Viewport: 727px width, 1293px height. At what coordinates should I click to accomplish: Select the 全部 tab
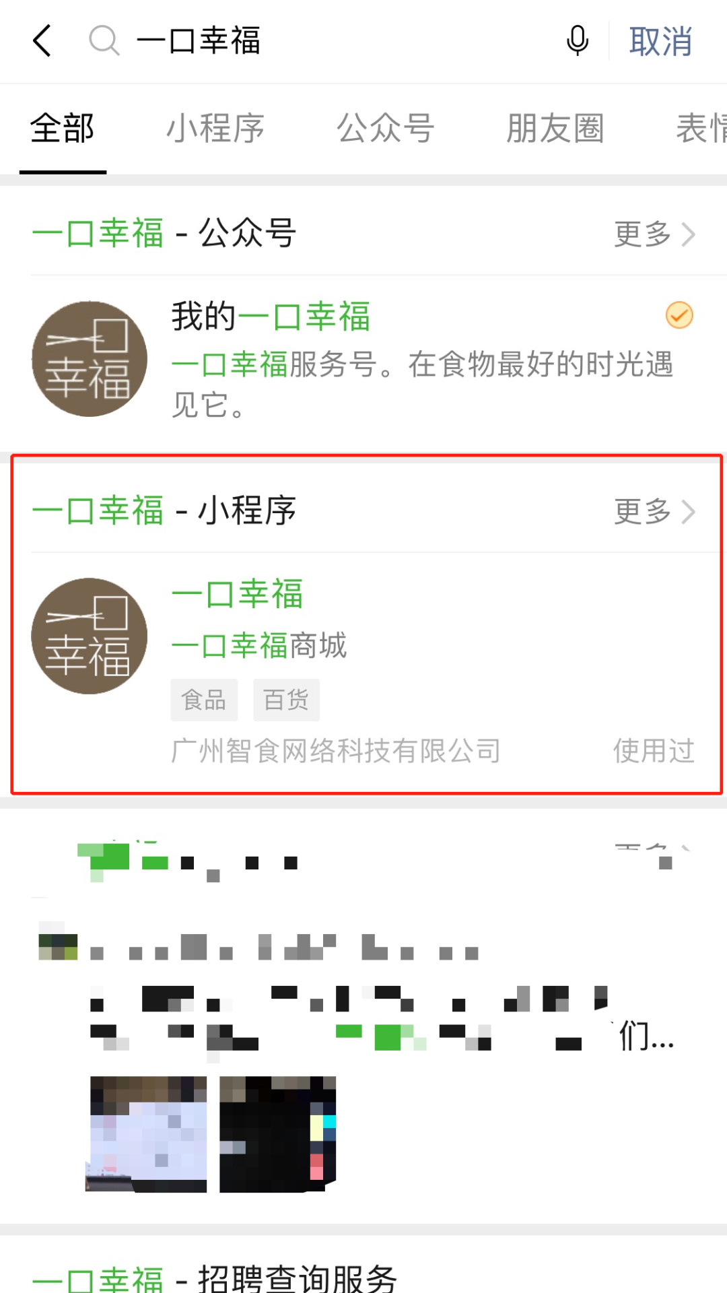(63, 128)
